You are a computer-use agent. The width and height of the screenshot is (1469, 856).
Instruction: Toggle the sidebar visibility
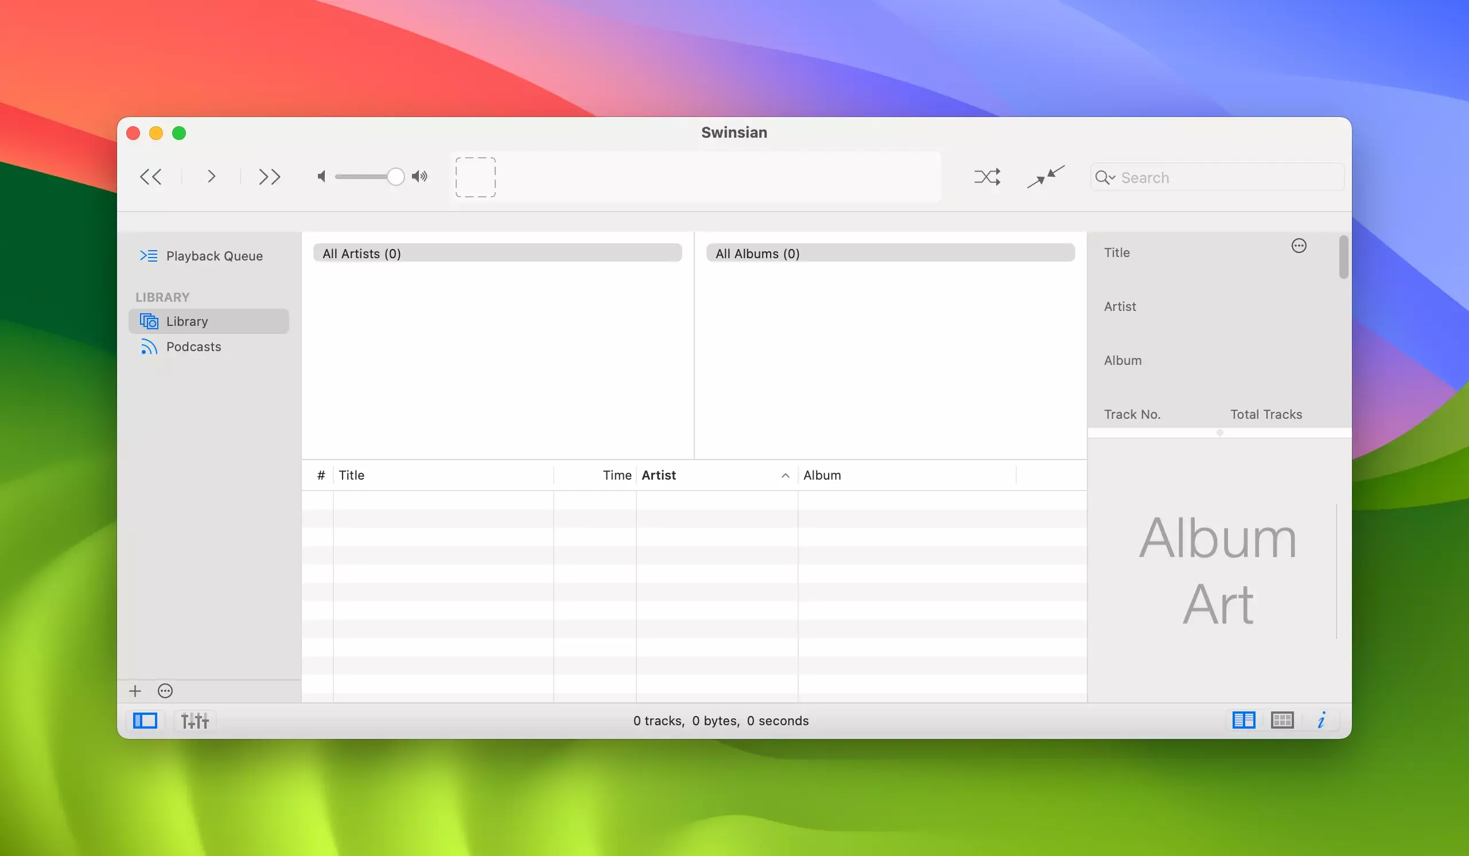(x=145, y=721)
